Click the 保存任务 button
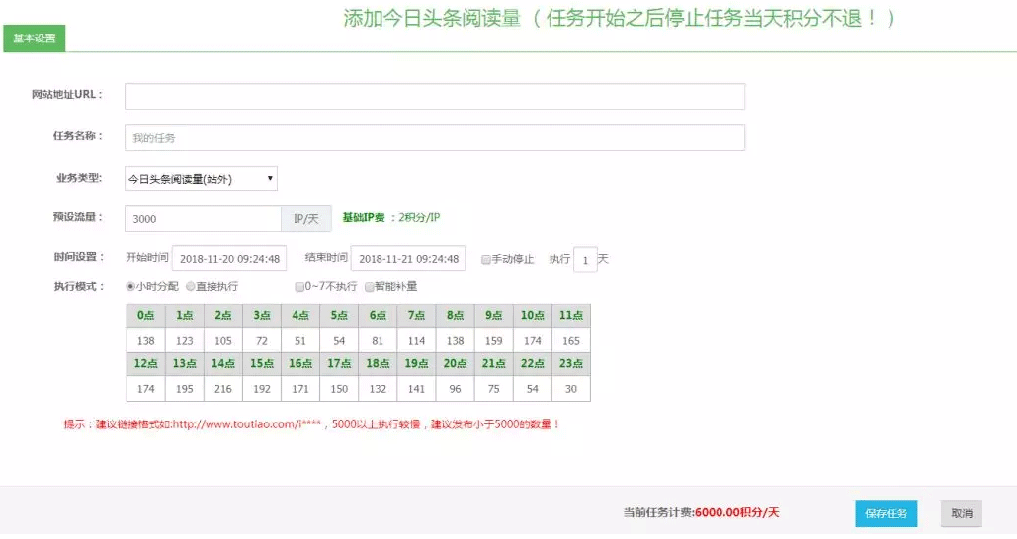The height and width of the screenshot is (539, 1017). (886, 513)
